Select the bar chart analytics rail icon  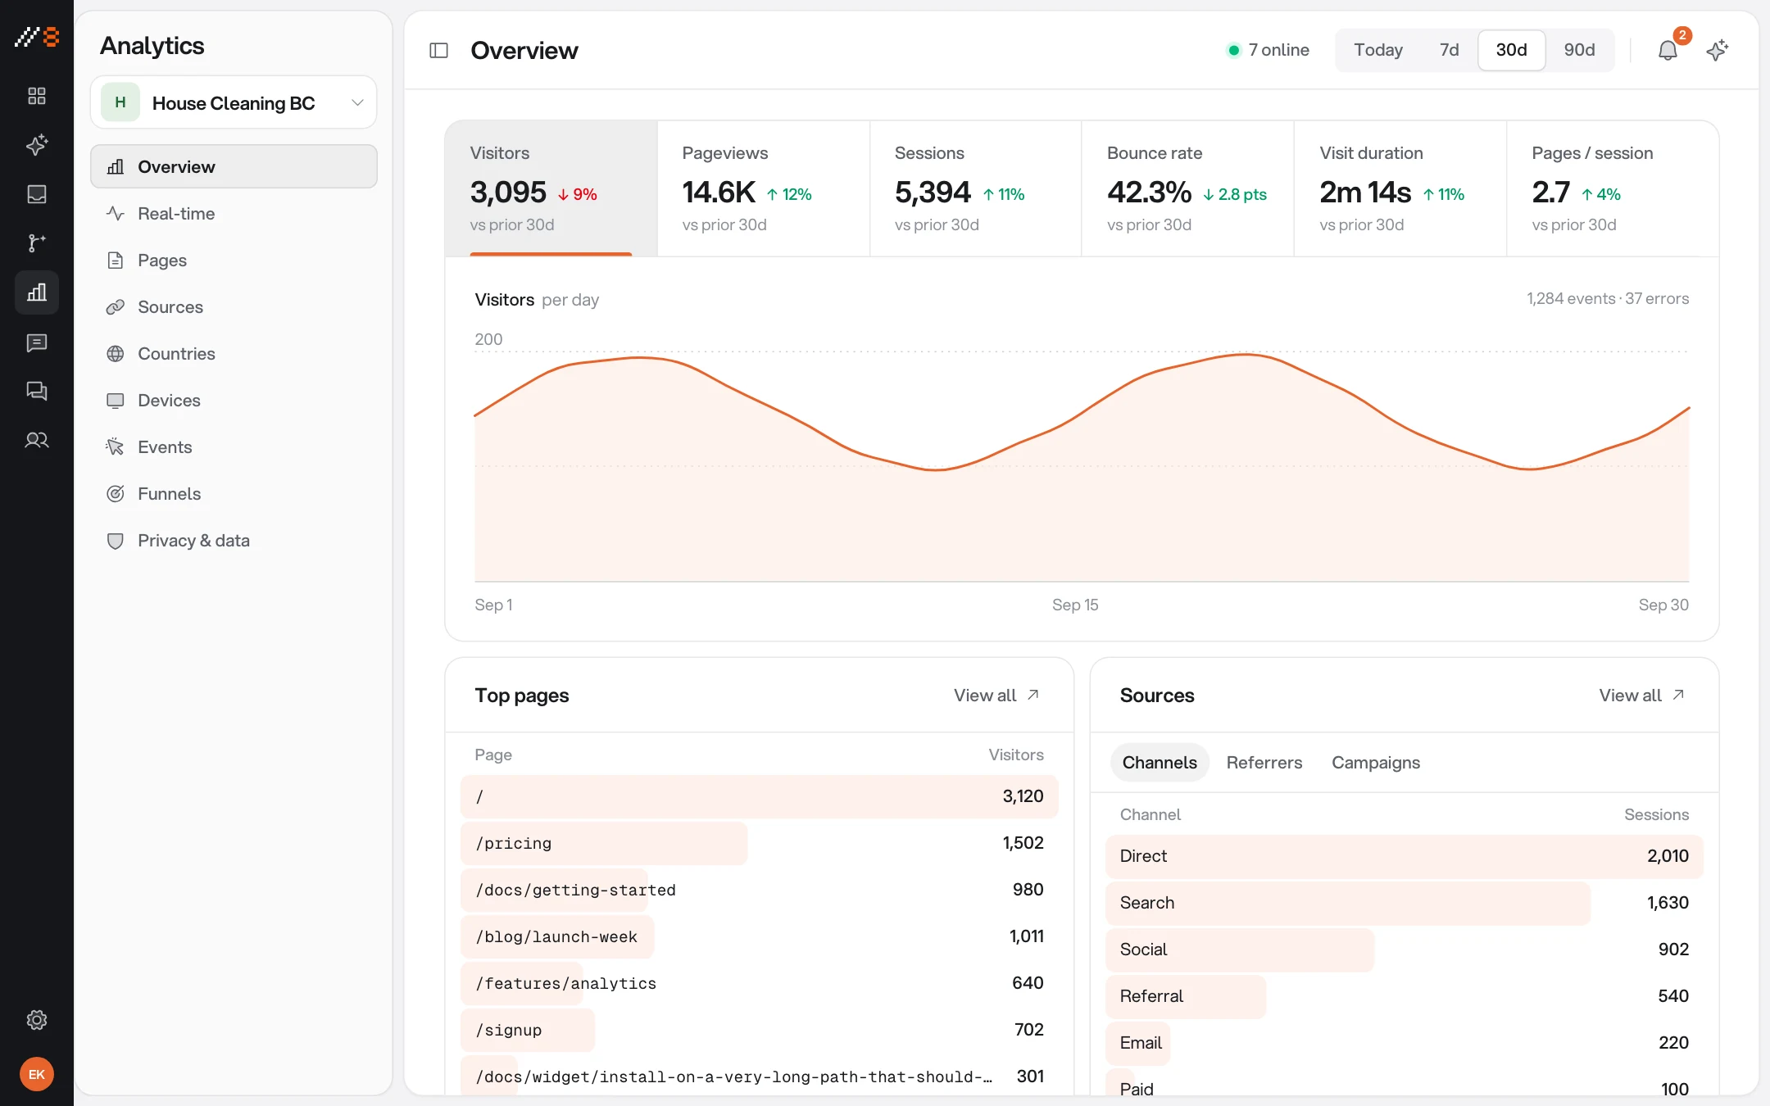37,292
